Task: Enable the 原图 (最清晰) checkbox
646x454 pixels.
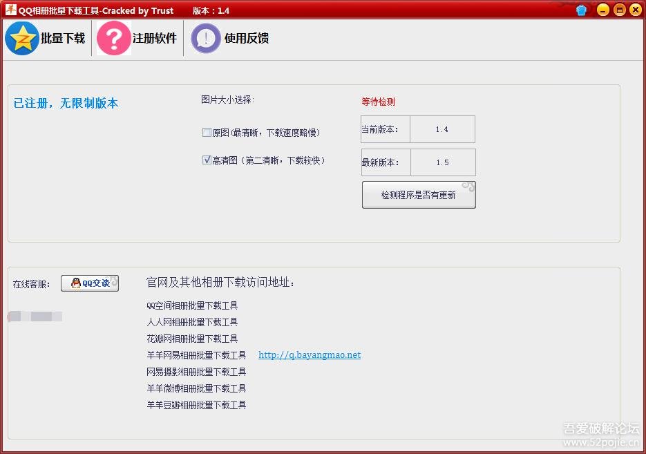Action: (207, 132)
